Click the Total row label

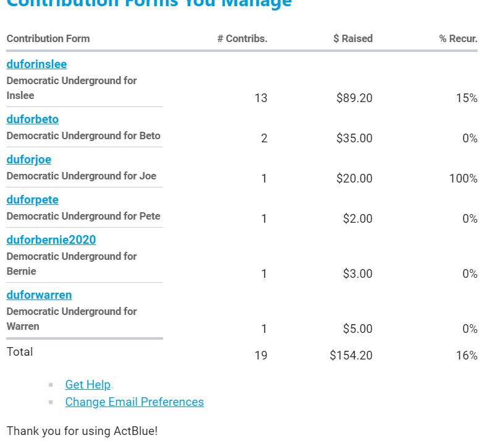point(20,352)
